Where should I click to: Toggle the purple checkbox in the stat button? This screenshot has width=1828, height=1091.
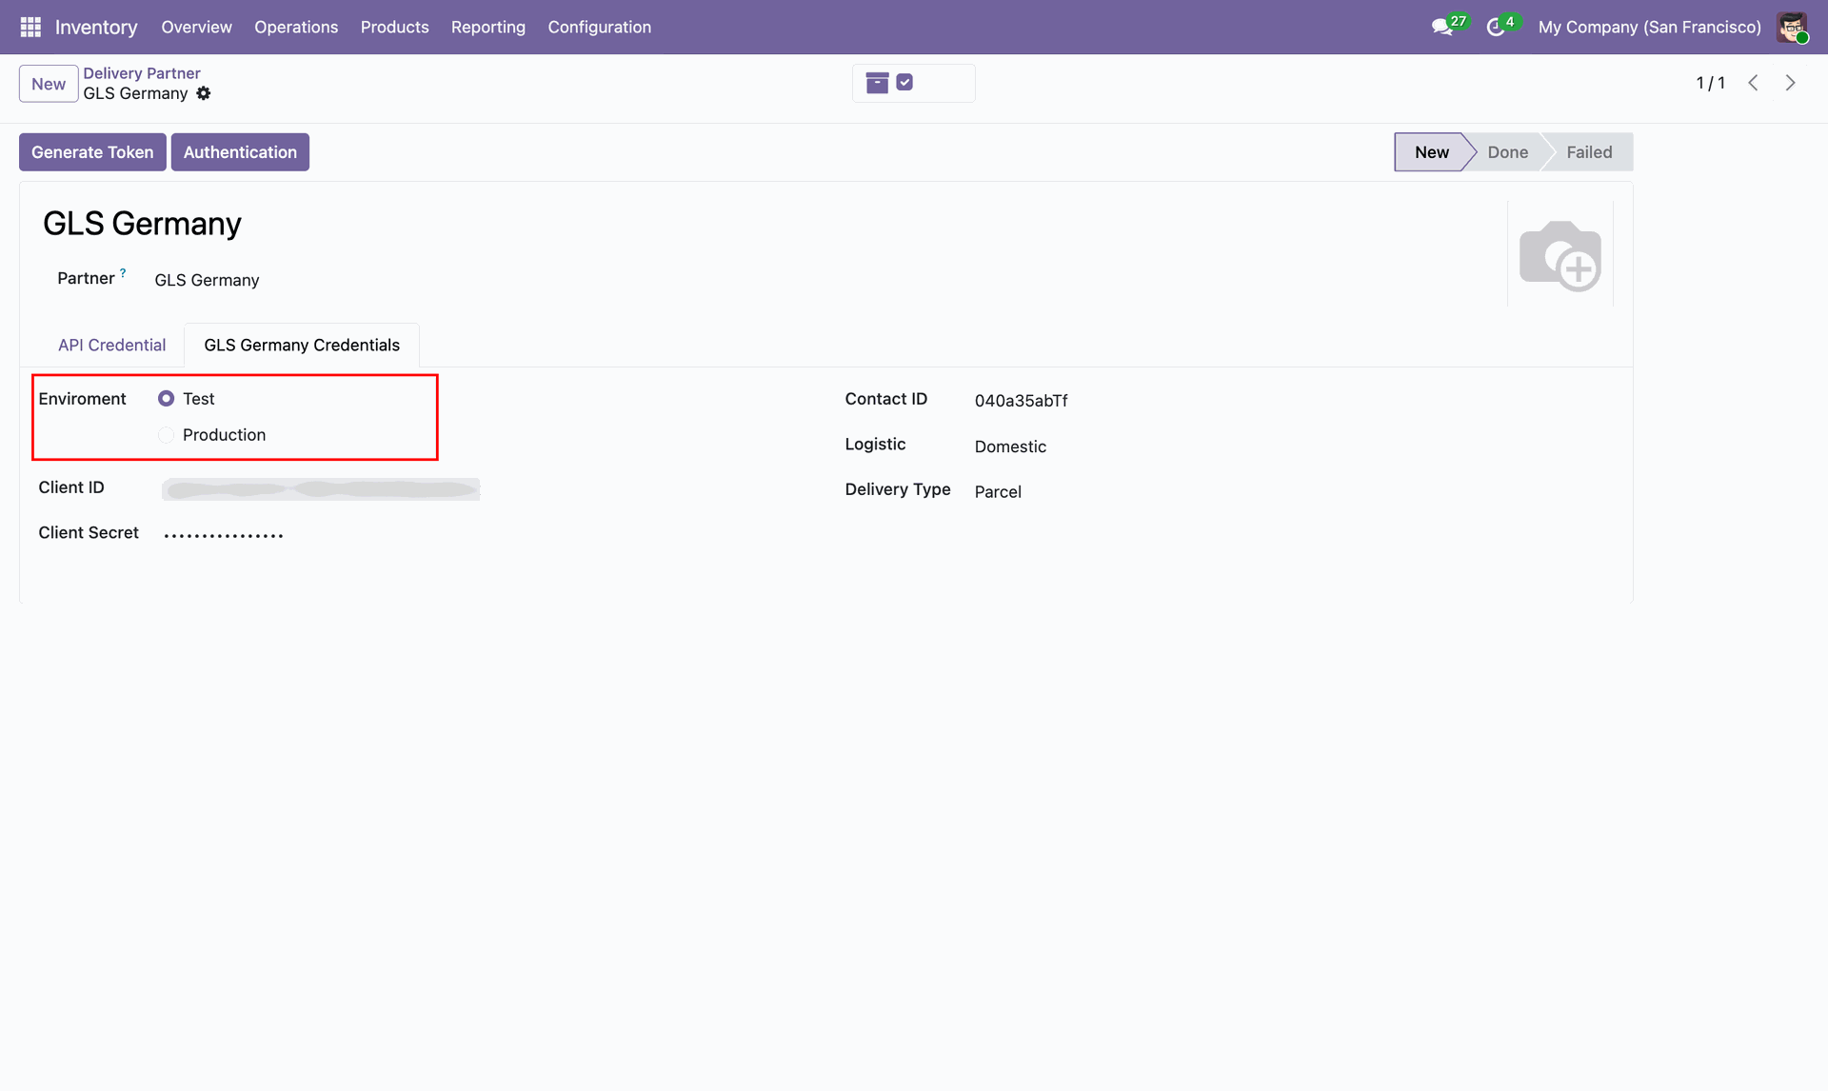(x=904, y=83)
